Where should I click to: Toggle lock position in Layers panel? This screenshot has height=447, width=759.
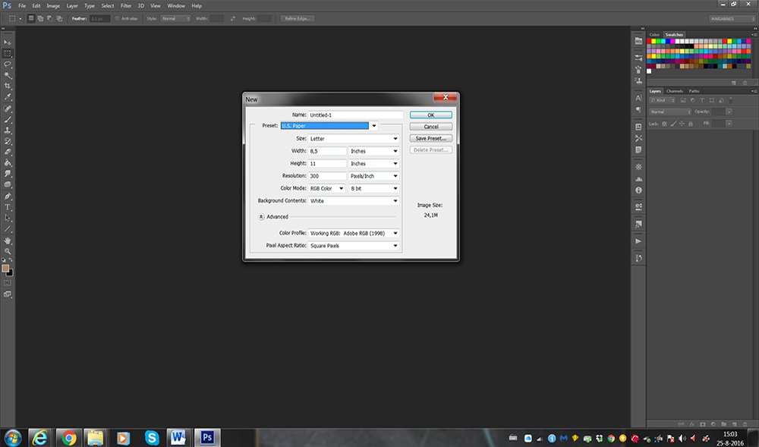[x=682, y=124]
